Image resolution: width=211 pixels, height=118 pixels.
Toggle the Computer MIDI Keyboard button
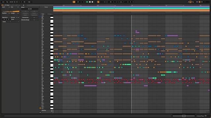click(x=191, y=2)
